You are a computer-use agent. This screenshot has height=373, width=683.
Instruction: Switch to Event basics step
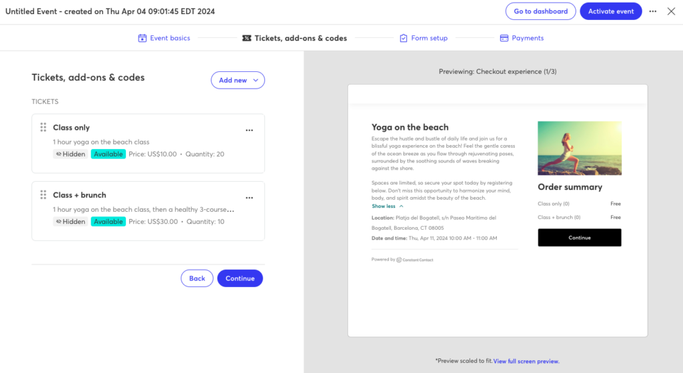[169, 39]
